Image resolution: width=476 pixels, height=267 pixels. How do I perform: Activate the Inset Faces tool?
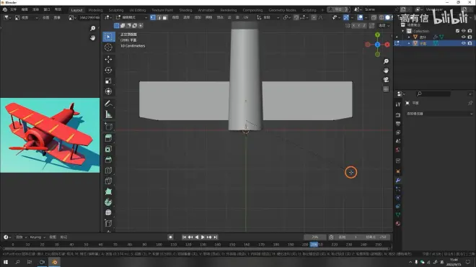click(108, 149)
